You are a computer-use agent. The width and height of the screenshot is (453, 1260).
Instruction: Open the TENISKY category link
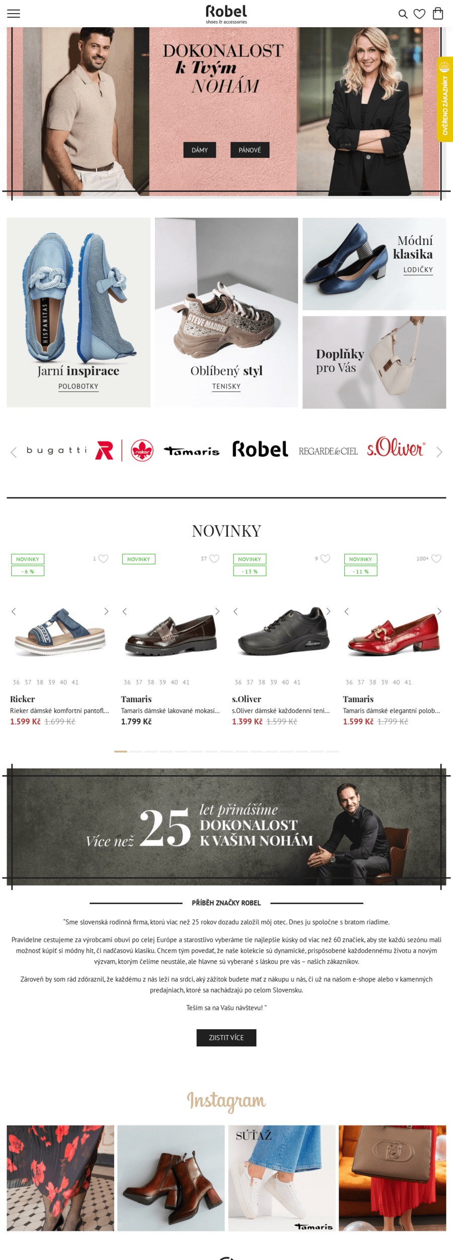point(226,387)
